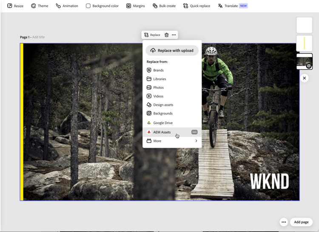Click the Page 1 label

click(x=25, y=37)
